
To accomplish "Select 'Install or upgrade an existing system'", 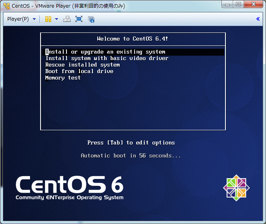I will 133,52.
